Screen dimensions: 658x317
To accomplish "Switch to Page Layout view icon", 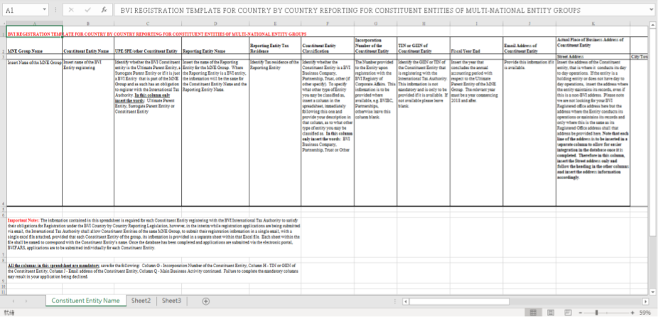I will click(x=551, y=313).
